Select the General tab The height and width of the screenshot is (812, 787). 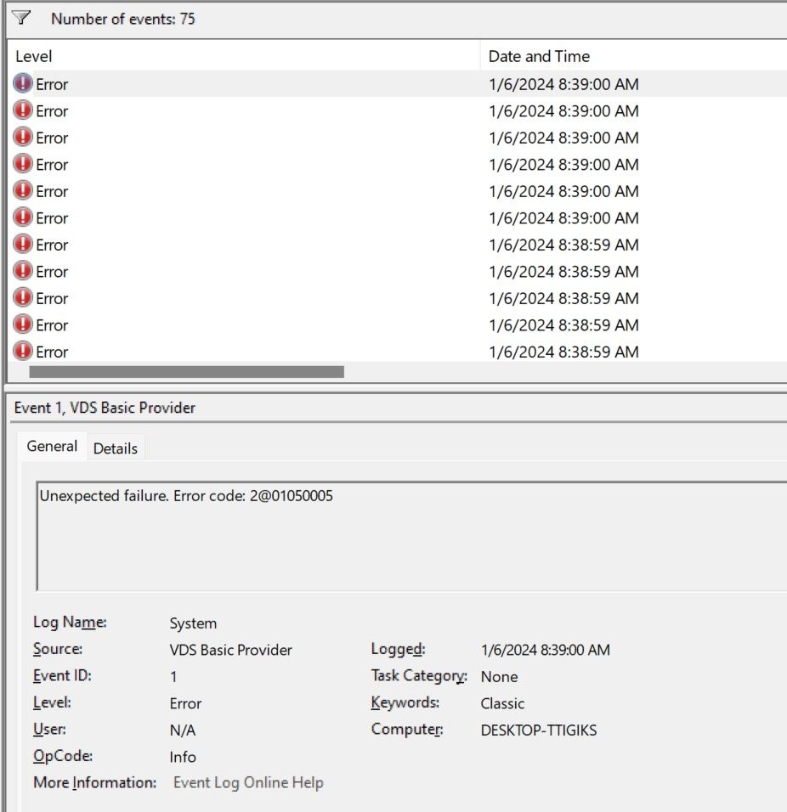(52, 446)
